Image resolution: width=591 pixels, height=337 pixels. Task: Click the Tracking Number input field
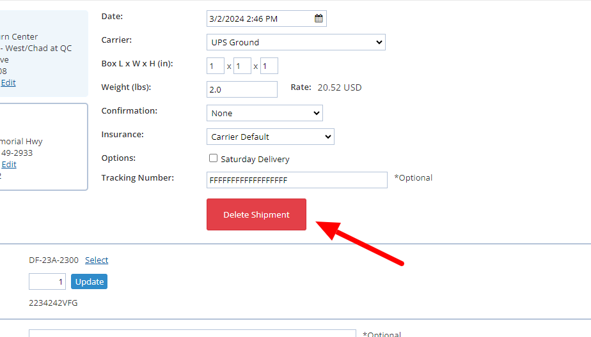[297, 180]
